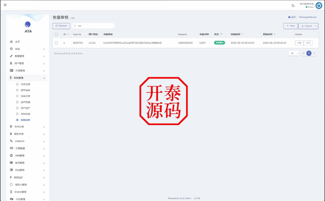This screenshot has height=201, width=325.
Task: Click User Id value 6000791
Action: [78, 43]
